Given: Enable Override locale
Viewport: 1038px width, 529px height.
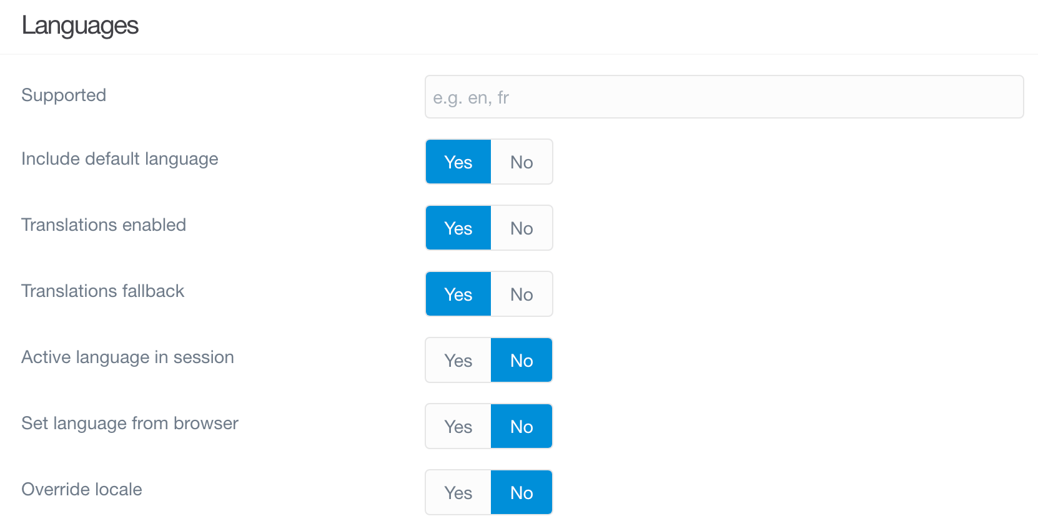Looking at the screenshot, I should tap(458, 492).
